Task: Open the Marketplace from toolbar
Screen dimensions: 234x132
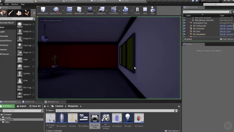Action: tap(79, 10)
